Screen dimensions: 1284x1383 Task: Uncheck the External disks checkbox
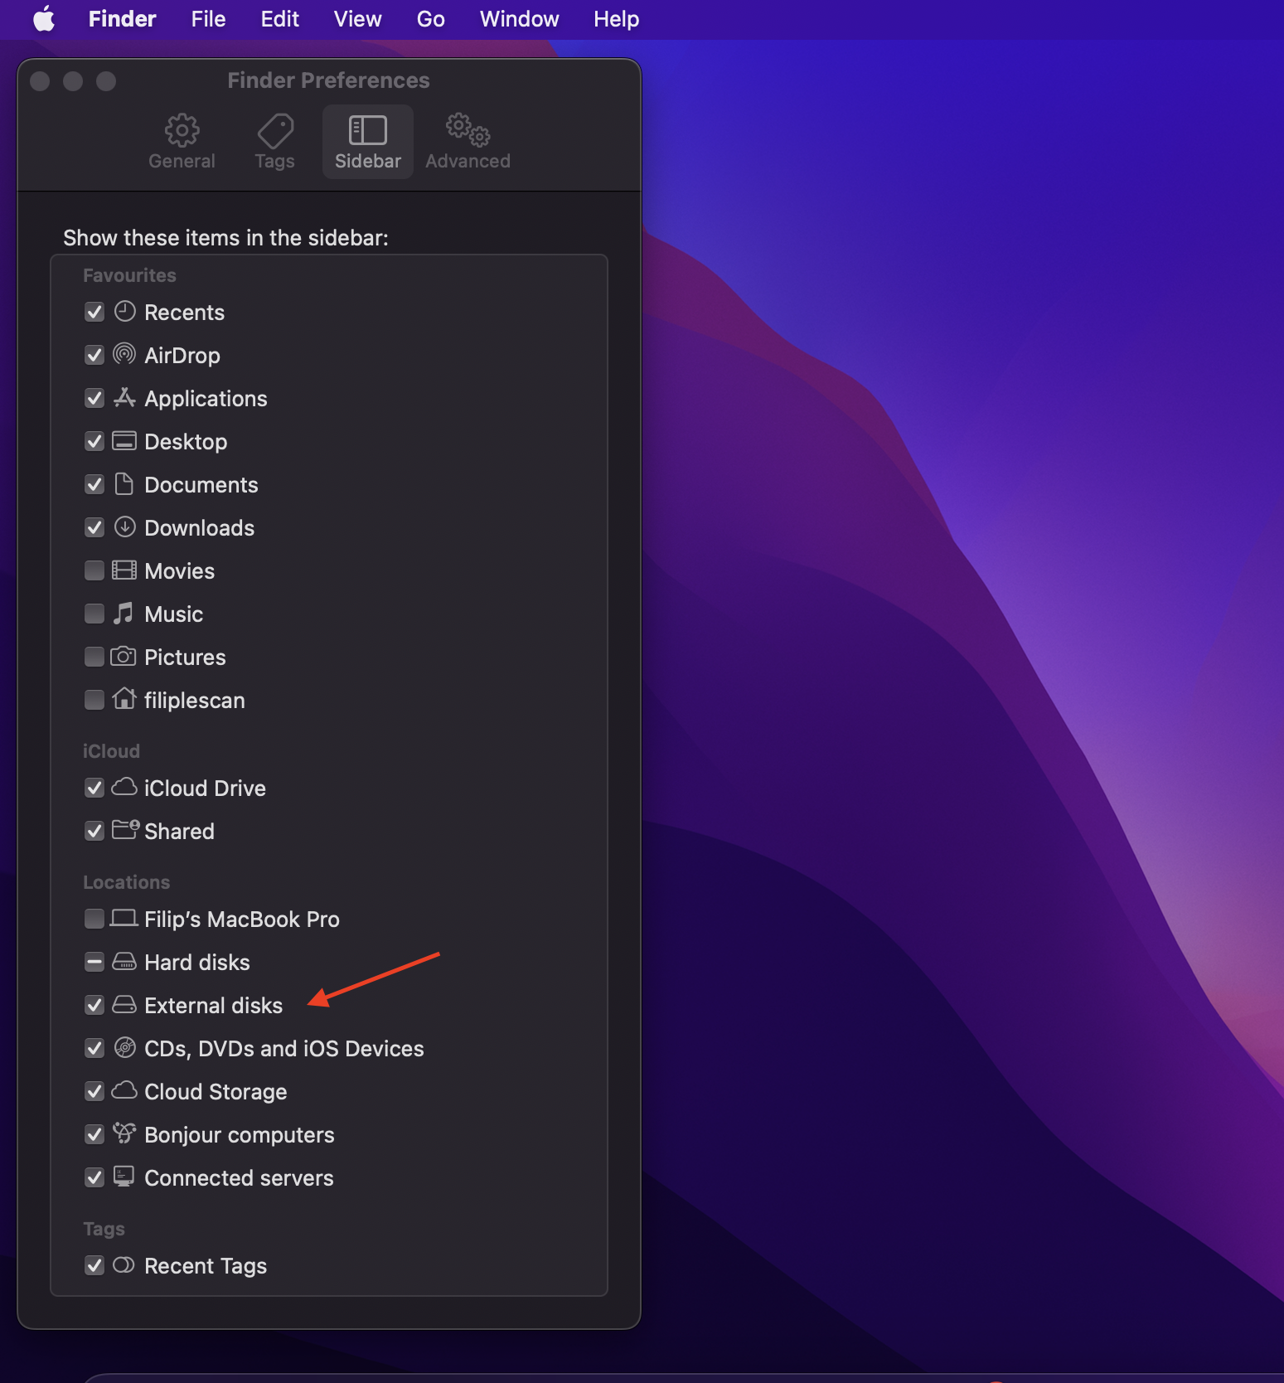point(94,1005)
